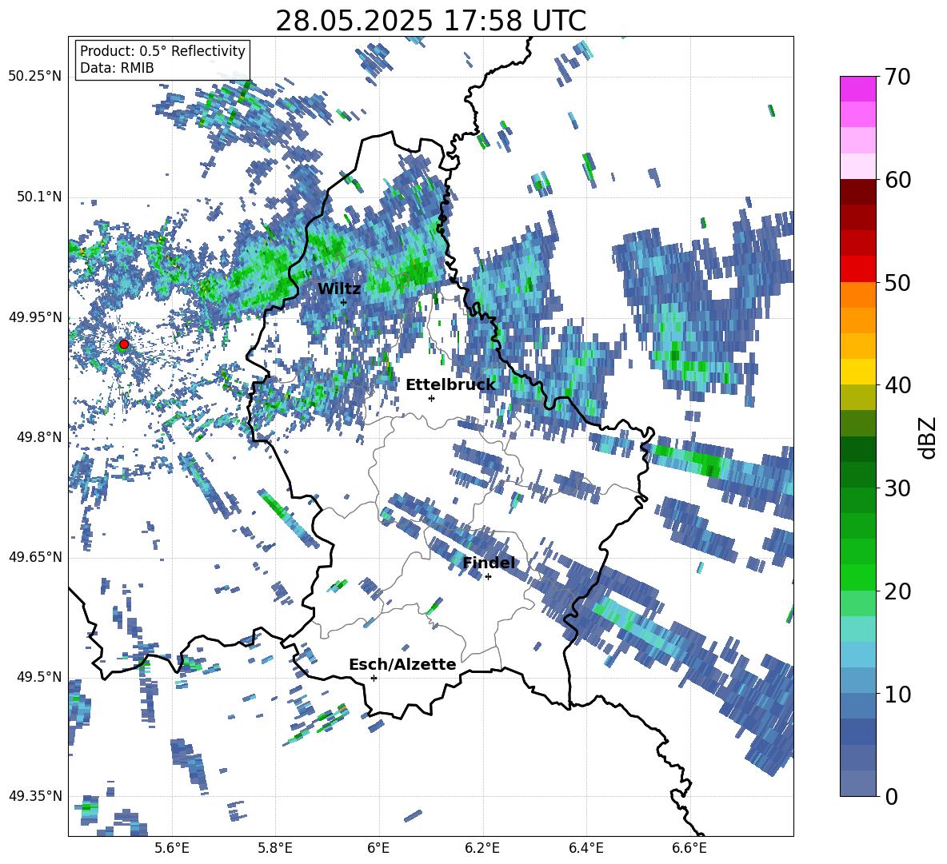Image resolution: width=947 pixels, height=864 pixels.
Task: Click the colorbar 0 tick label
Action: [x=891, y=796]
